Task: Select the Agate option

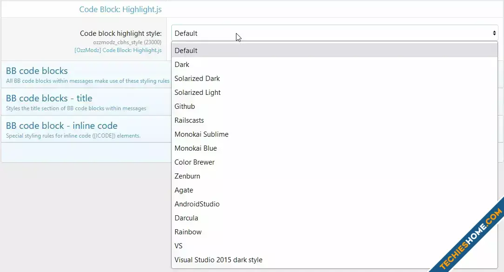Action: click(335, 190)
